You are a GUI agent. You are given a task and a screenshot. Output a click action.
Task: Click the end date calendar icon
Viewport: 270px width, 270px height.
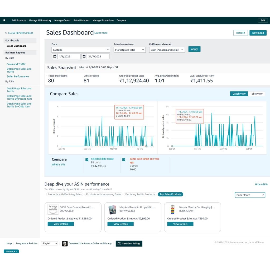84,56
